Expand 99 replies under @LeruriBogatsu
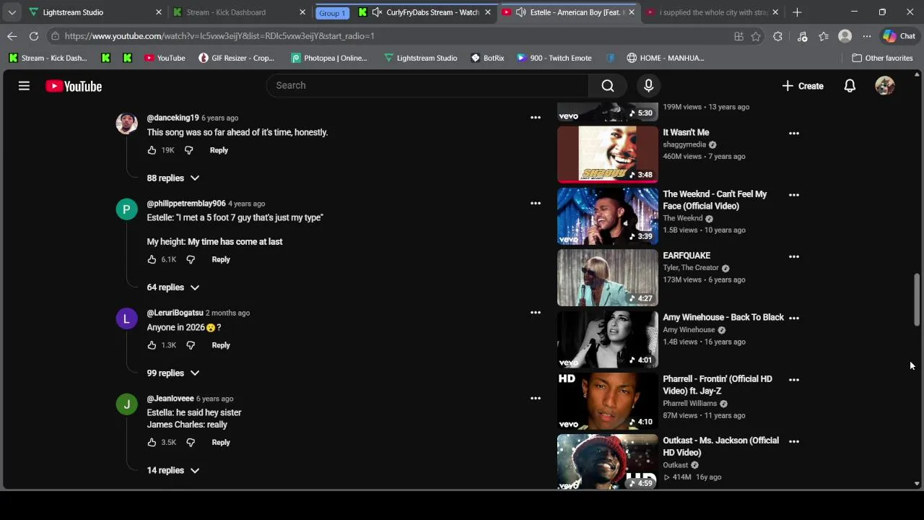Viewport: 924px width, 520px height. [x=173, y=373]
